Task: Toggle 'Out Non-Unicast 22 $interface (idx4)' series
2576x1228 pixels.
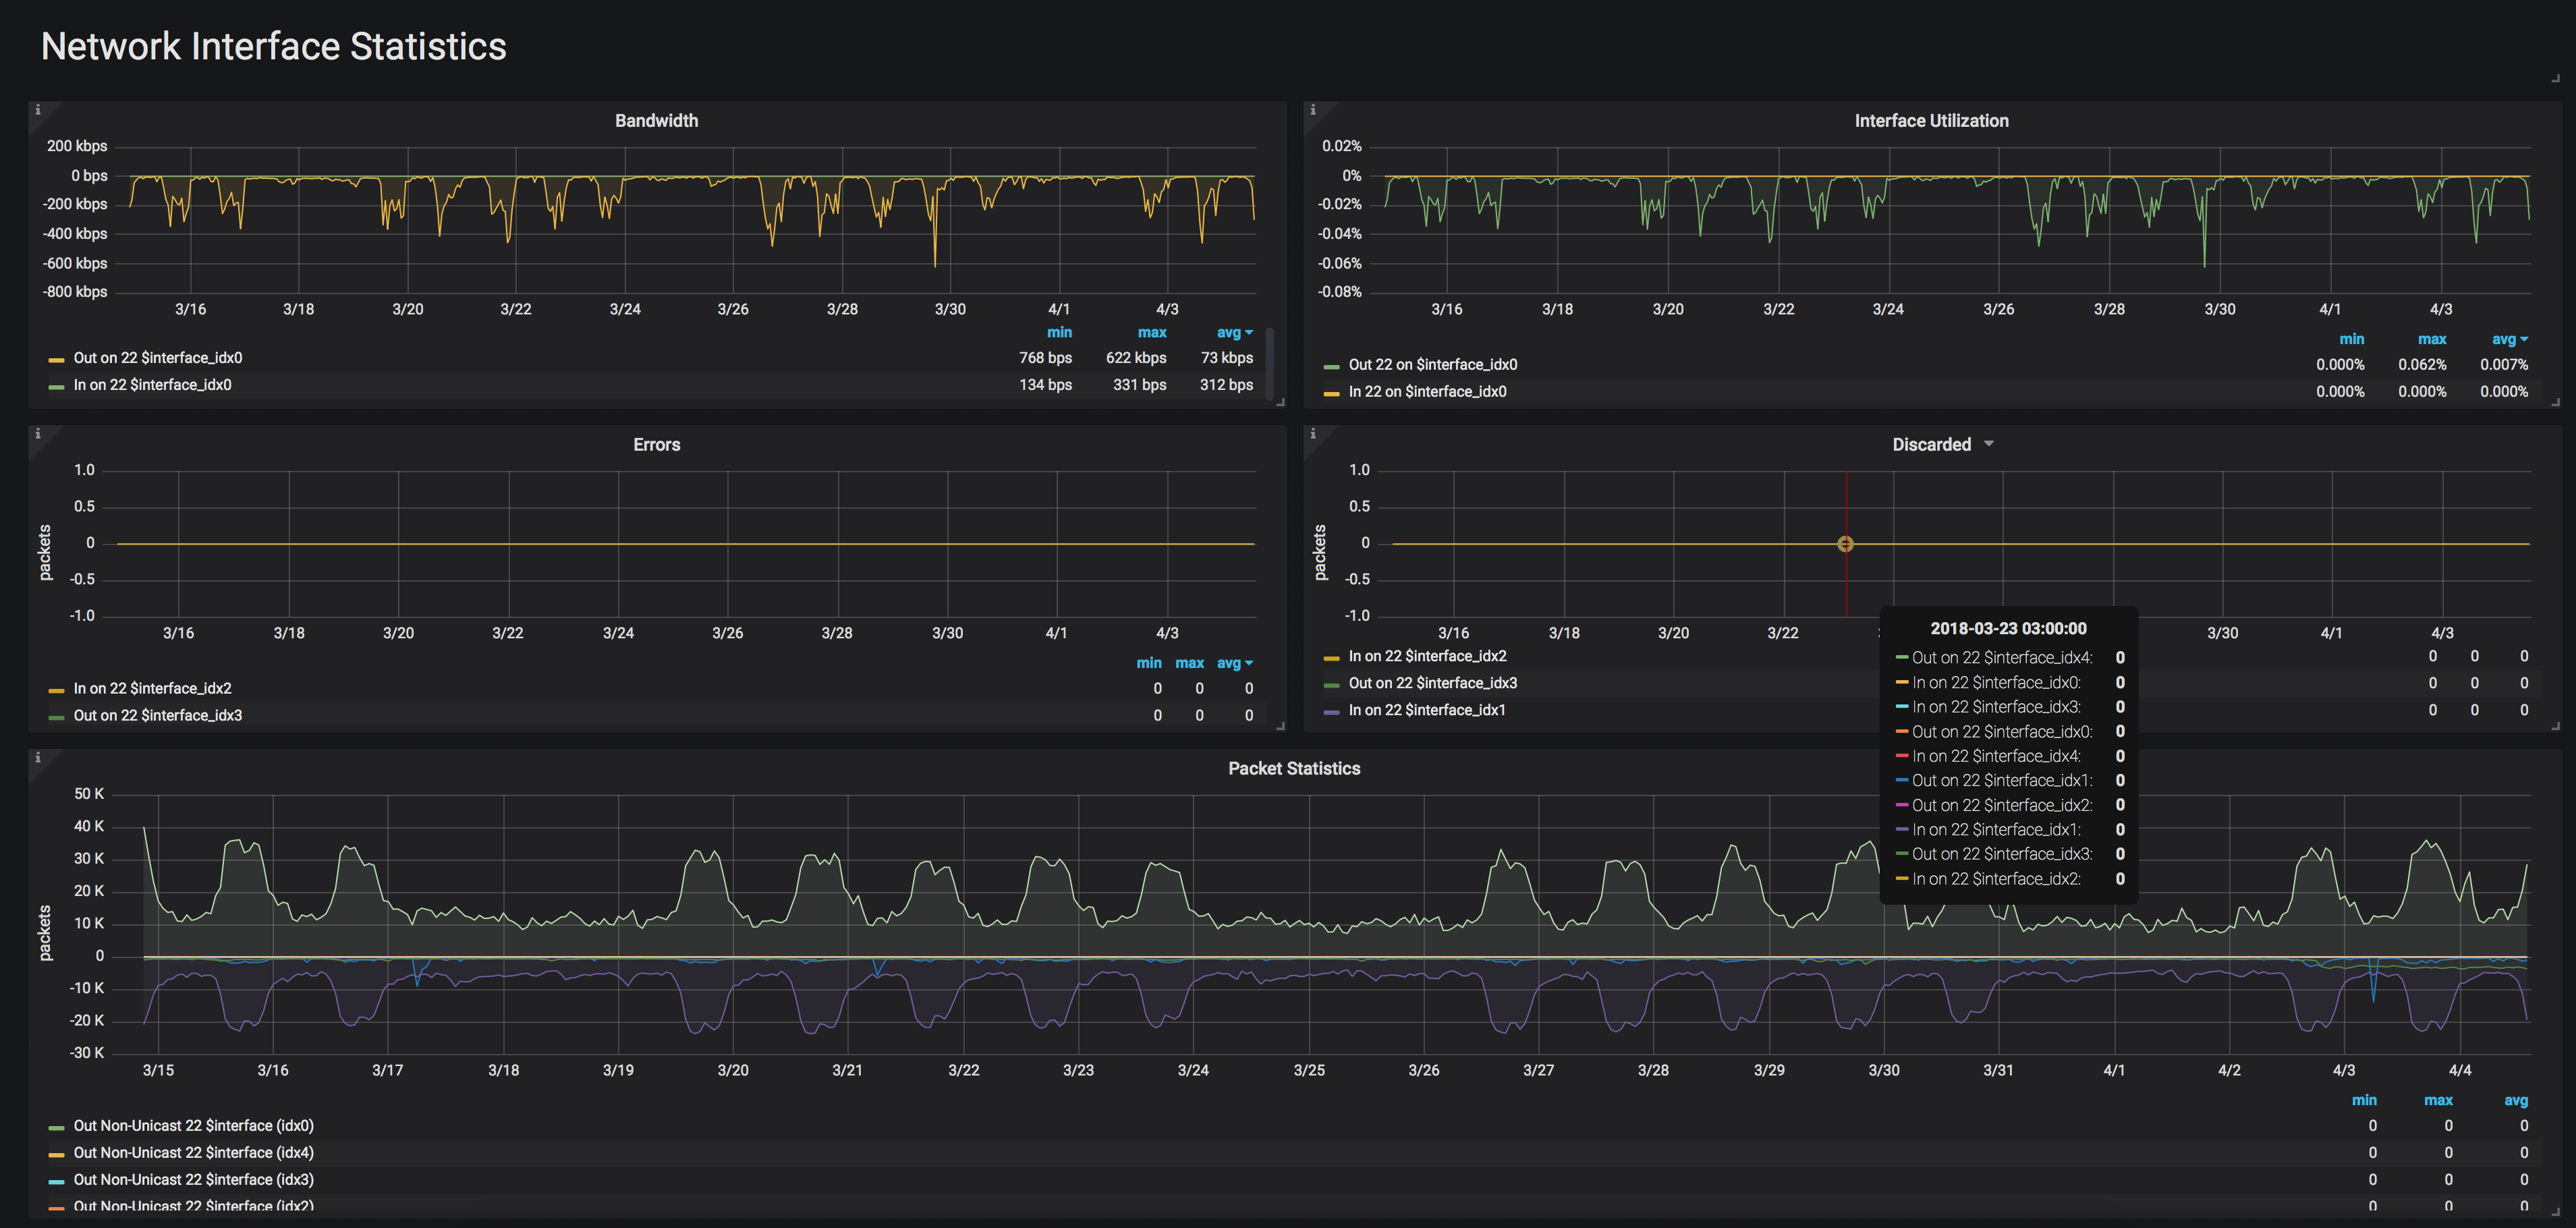Action: [193, 1153]
